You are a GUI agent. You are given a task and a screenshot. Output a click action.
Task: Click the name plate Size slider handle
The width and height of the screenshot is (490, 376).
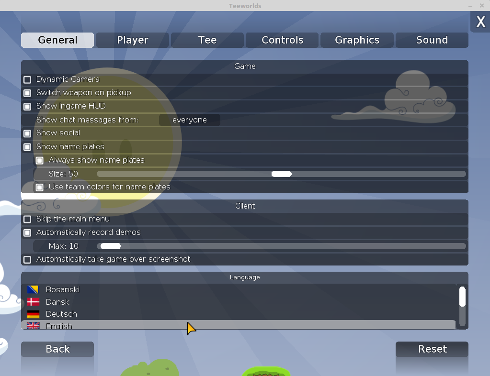coord(282,174)
